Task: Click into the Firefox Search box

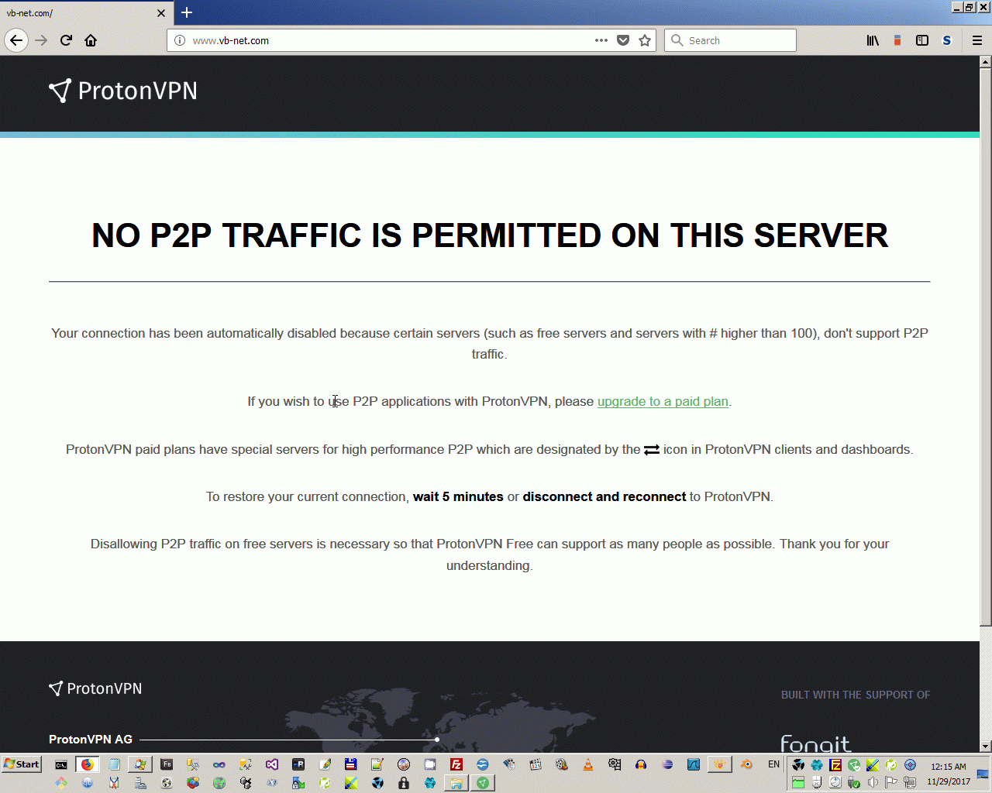Action: coord(730,40)
